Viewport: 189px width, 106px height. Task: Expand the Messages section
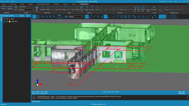point(33,102)
